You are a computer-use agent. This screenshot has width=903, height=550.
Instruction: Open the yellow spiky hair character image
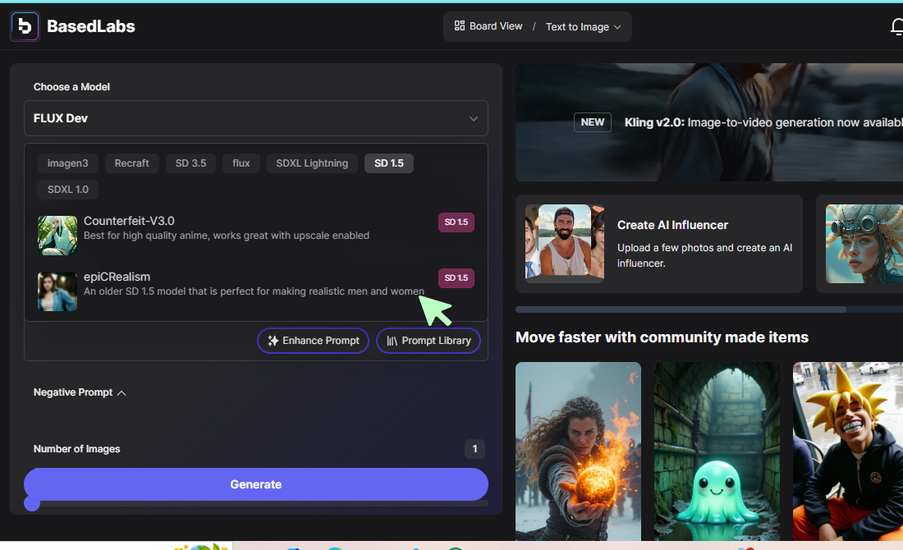click(848, 451)
